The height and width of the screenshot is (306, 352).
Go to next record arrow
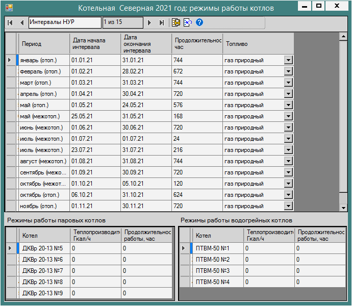[x=149, y=22]
